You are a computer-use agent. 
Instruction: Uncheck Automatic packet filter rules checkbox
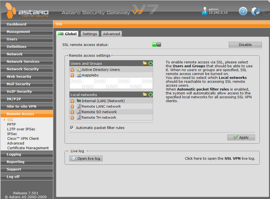coord(72,128)
